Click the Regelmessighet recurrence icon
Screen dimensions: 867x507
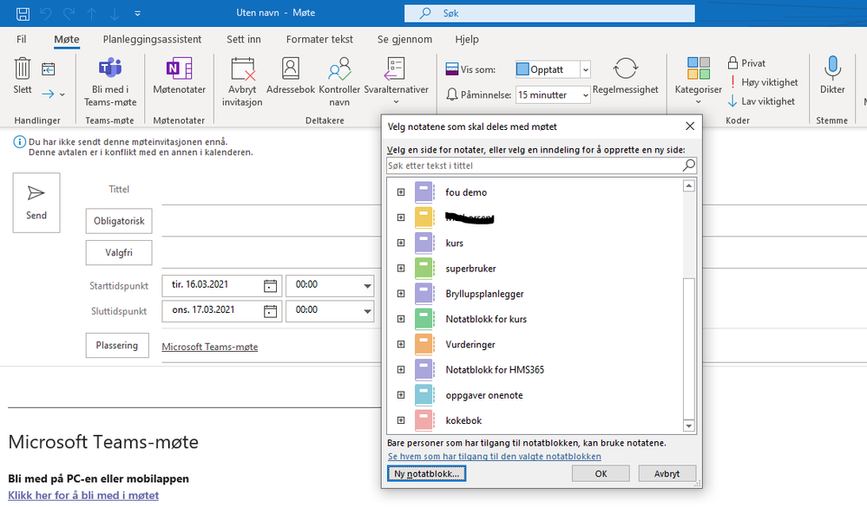(x=626, y=68)
